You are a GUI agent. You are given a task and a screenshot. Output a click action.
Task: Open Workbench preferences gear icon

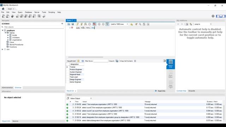pyautogui.click(x=213, y=16)
